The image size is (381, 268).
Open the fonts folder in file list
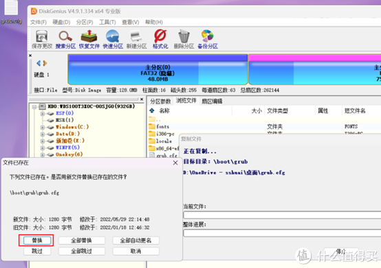(159, 126)
